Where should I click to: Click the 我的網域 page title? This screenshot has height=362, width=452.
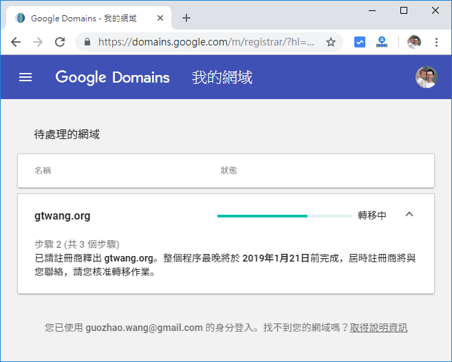tap(222, 77)
